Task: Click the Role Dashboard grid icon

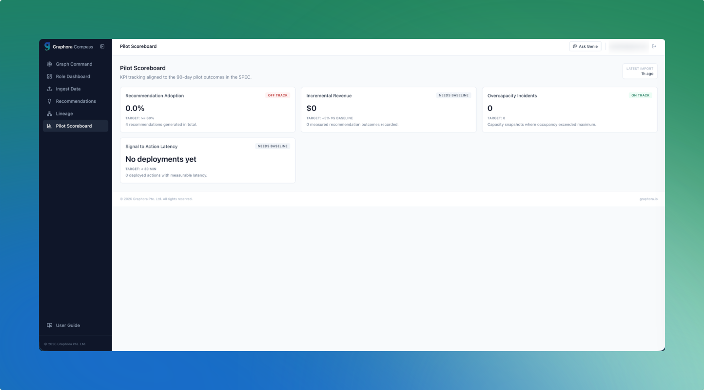Action: click(x=49, y=76)
